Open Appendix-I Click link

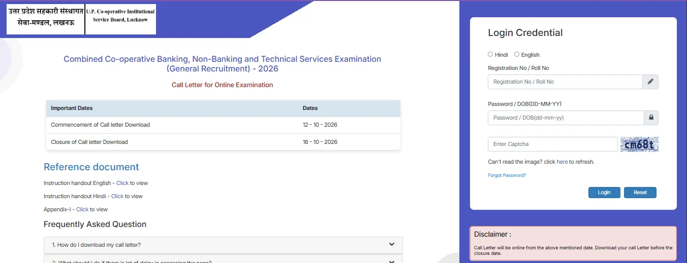(x=82, y=209)
